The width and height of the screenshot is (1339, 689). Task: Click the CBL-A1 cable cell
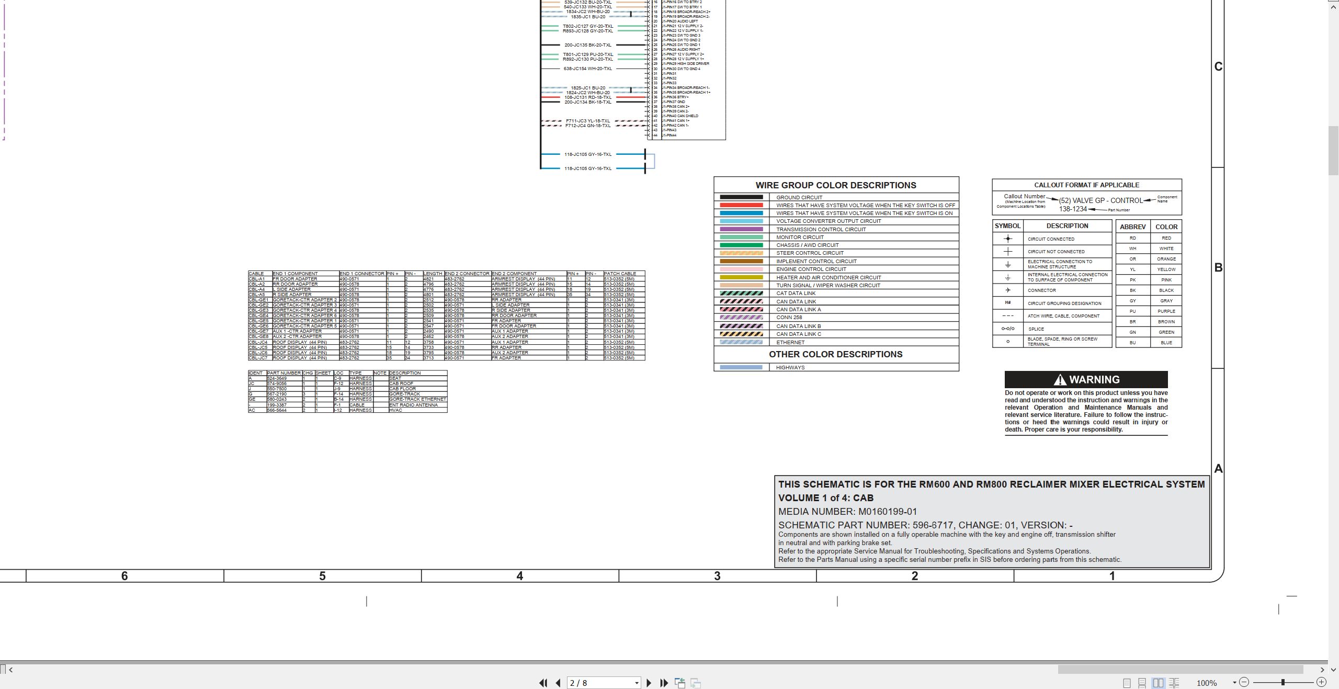(x=260, y=279)
